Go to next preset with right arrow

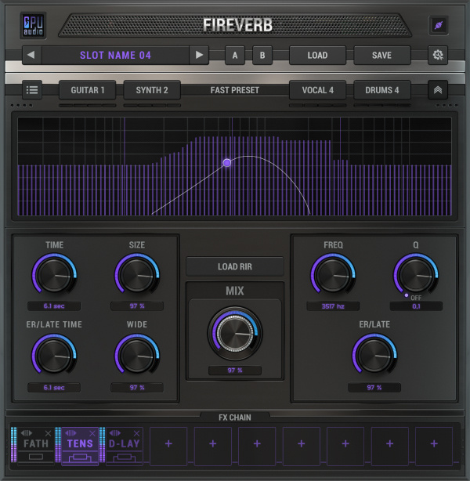pos(199,55)
